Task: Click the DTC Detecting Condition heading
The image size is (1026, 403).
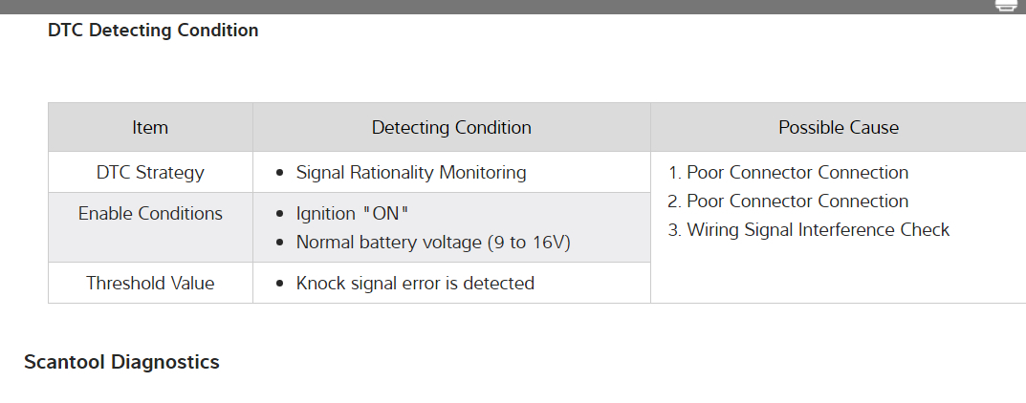Action: pyautogui.click(x=153, y=31)
